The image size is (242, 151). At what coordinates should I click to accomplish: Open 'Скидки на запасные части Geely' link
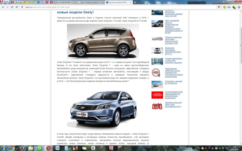[x=173, y=40]
